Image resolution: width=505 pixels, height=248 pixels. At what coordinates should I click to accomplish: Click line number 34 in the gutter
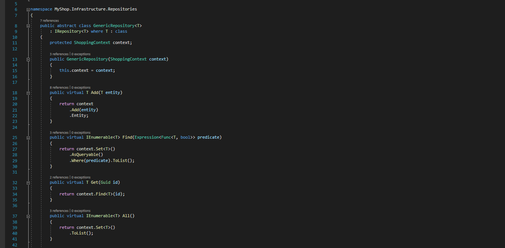click(15, 194)
